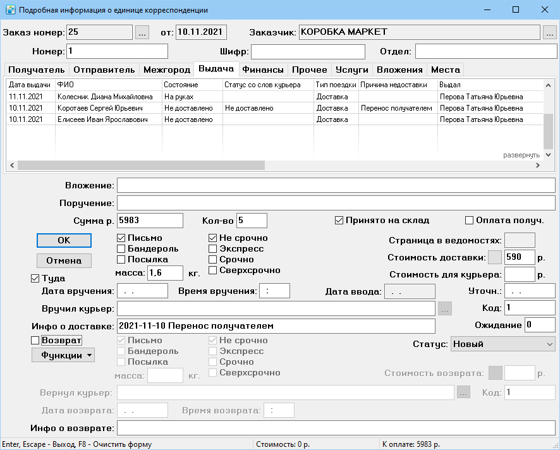560x450 pixels.
Task: Click the Сумма р. field
Action: click(150, 221)
